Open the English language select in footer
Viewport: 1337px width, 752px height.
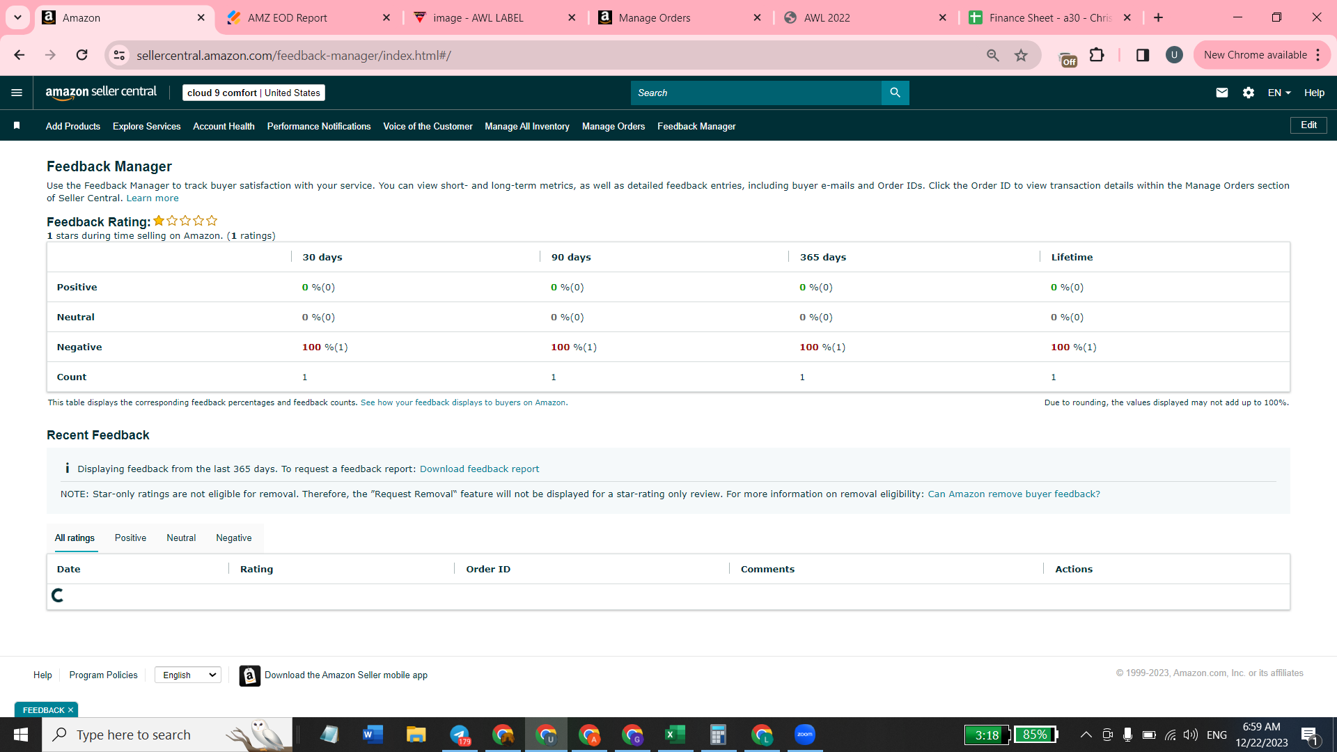pos(188,675)
